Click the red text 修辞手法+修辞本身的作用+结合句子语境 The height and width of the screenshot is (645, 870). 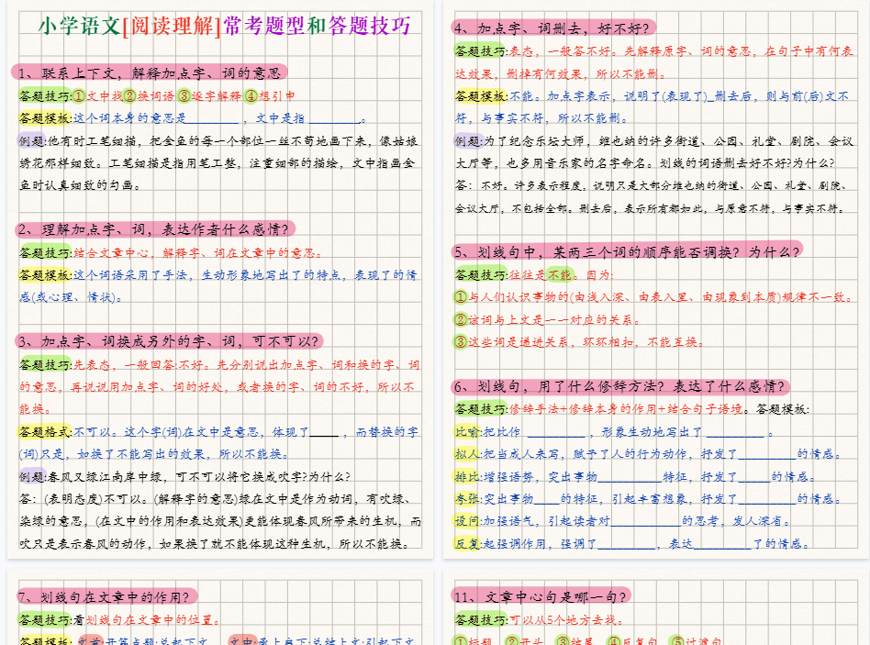(x=625, y=408)
